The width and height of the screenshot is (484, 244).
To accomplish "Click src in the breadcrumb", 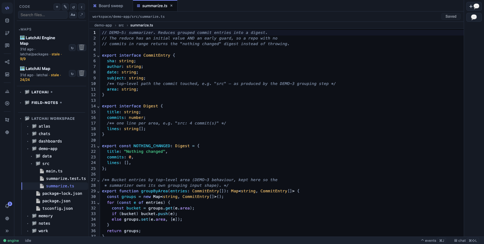I will pyautogui.click(x=121, y=25).
